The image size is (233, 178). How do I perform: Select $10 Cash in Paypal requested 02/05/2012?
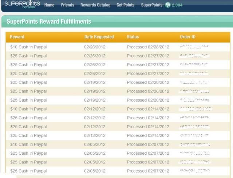[x=28, y=145]
